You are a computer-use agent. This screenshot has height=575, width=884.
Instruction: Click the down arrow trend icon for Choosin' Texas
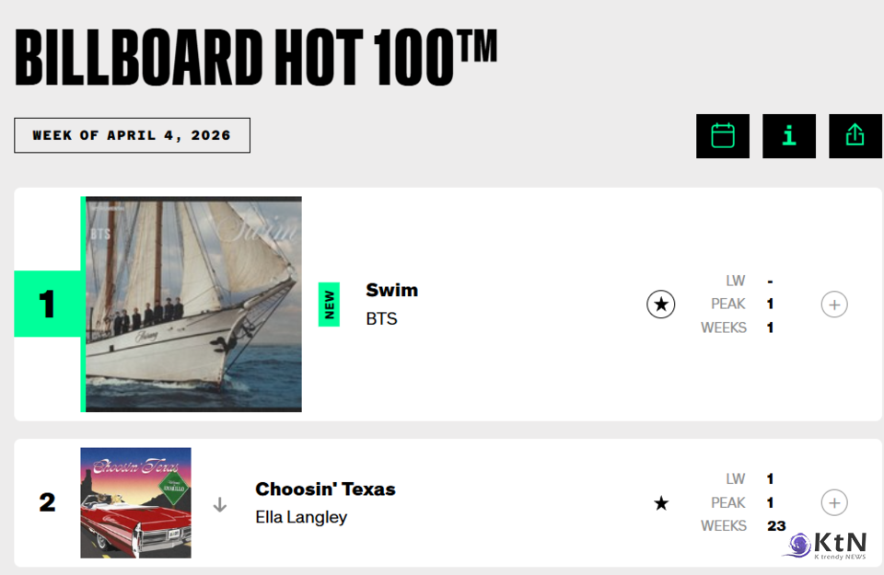coord(220,504)
